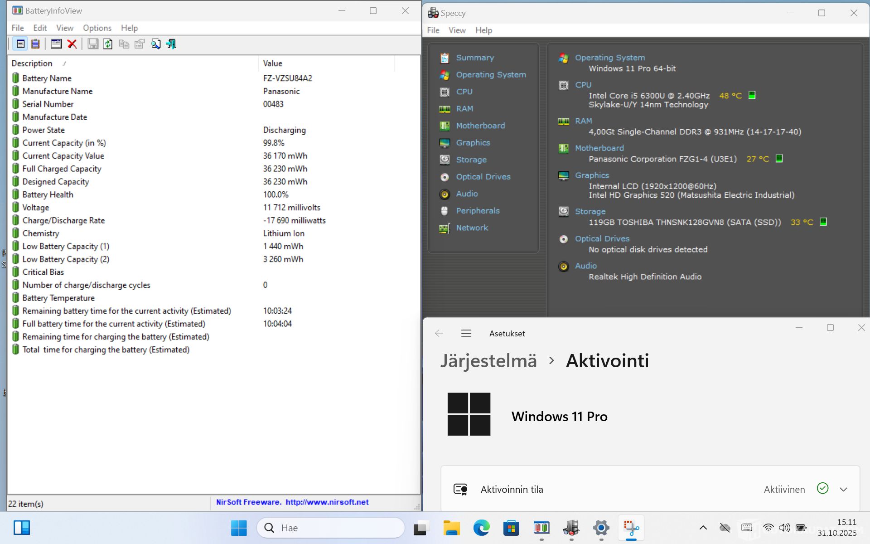Open the nirsoft.net link in status bar

tap(327, 502)
